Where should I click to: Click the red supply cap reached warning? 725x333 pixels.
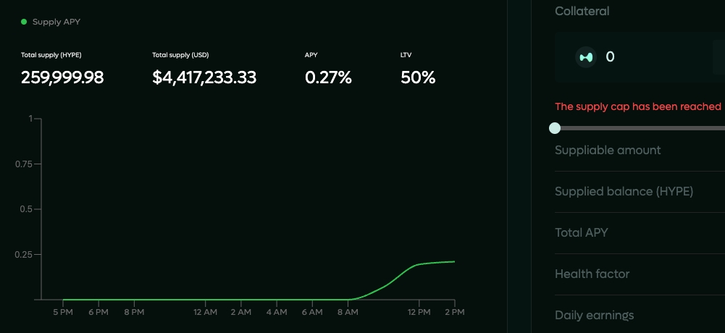[638, 106]
